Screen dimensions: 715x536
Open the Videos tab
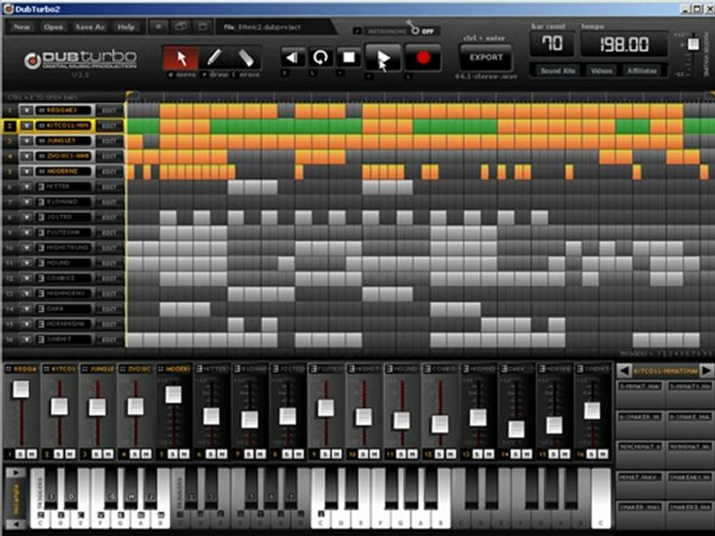[x=602, y=71]
